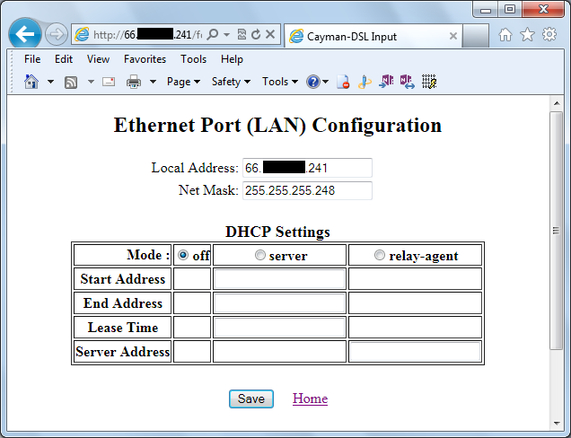Follow the Home link

310,399
